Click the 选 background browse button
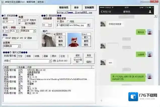The height and width of the screenshot is (107, 160). pos(88,25)
